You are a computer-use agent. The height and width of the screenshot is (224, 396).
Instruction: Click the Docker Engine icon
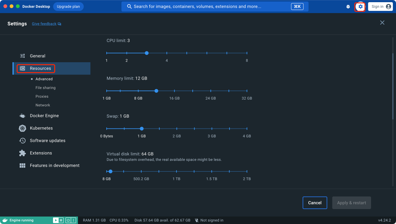[x=22, y=116]
